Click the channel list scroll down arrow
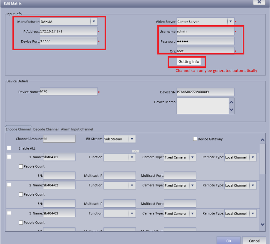Screen dimensions: 270x244 [262, 224]
